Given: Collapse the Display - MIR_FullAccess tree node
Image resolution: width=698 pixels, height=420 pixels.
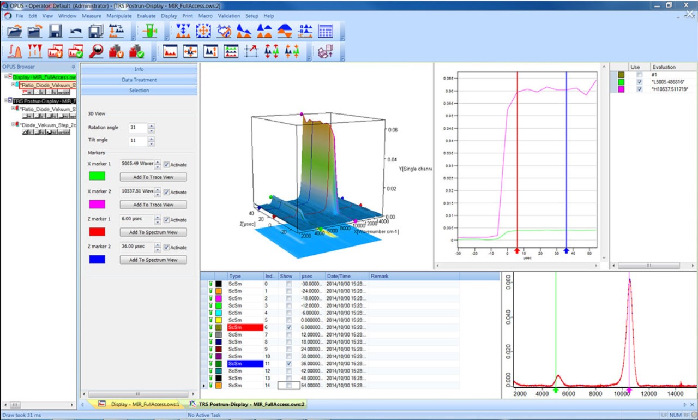Looking at the screenshot, I should pos(5,76).
